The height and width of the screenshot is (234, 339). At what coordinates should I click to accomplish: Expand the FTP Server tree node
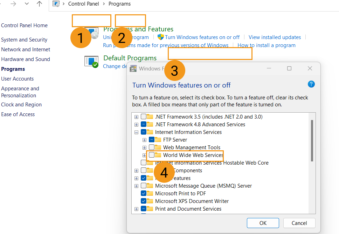tap(144, 140)
